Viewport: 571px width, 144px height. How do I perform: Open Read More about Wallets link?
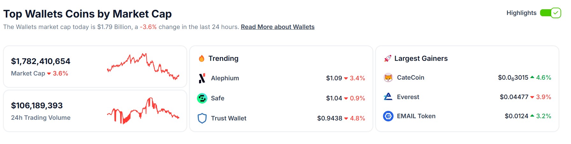tap(278, 27)
